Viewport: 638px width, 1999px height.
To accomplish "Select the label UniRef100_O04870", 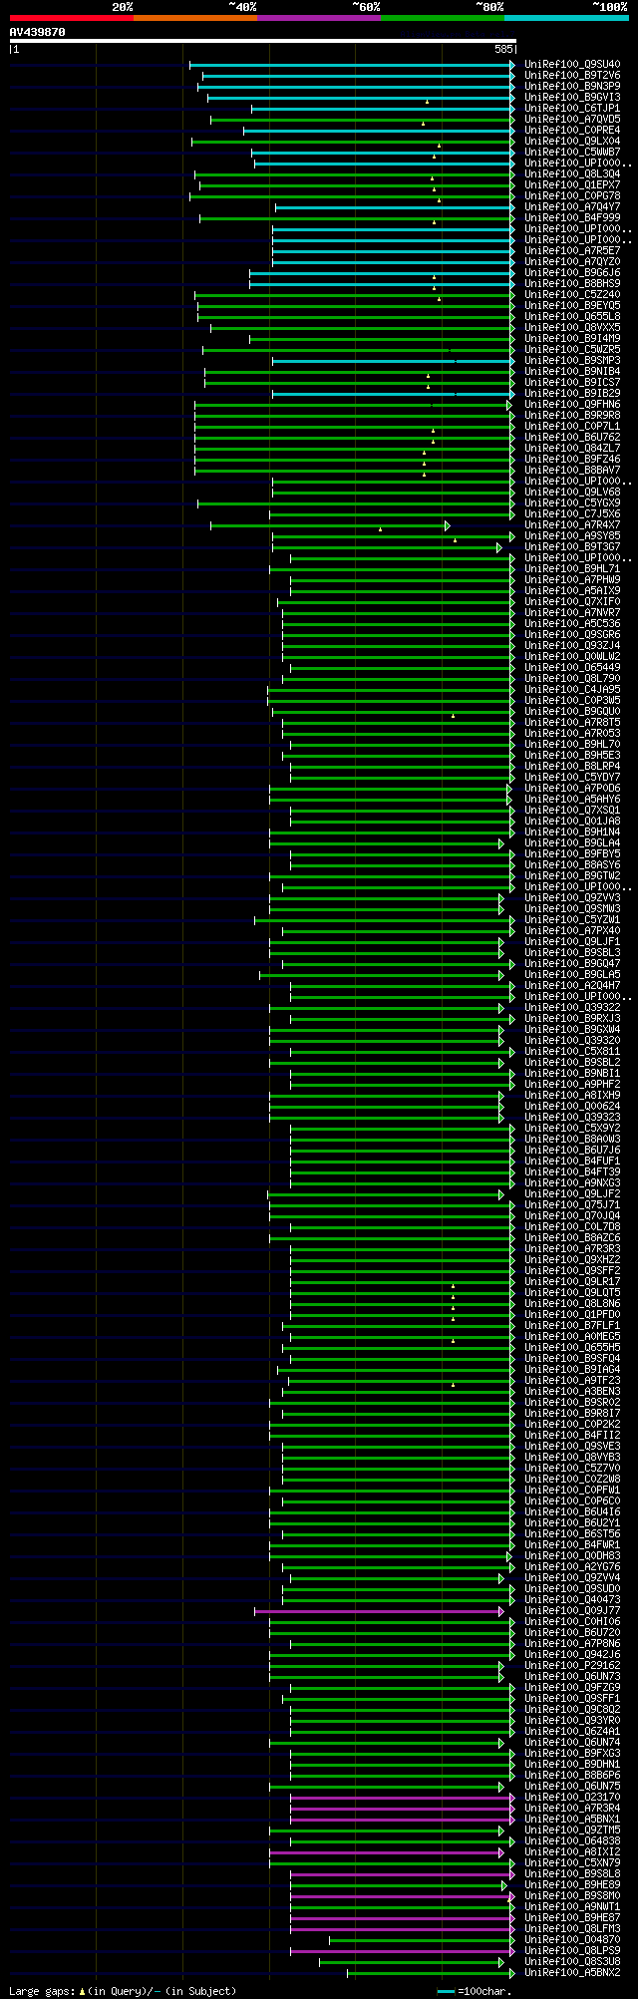I will 572,1939.
